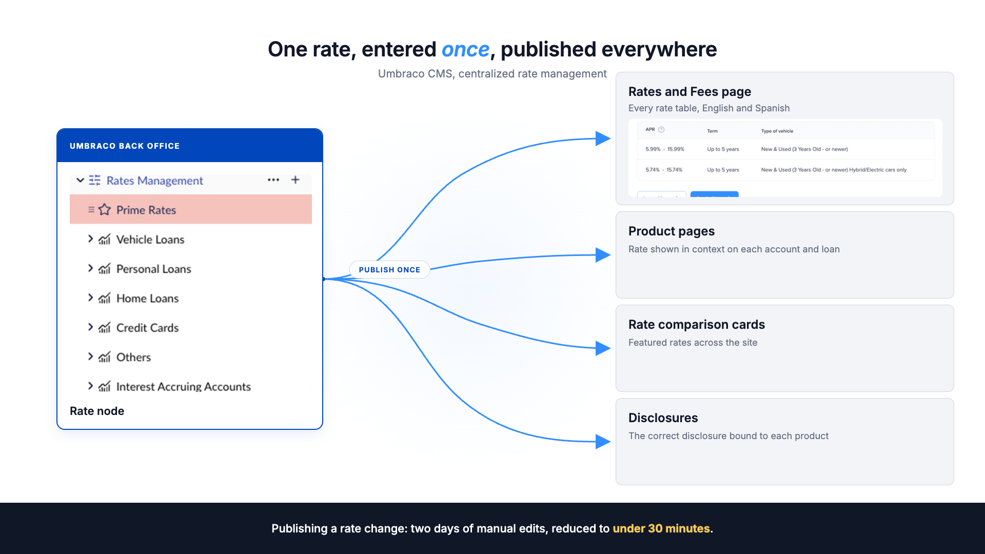The height and width of the screenshot is (554, 985).
Task: Open the Personal Loans node
Action: pyautogui.click(x=153, y=269)
